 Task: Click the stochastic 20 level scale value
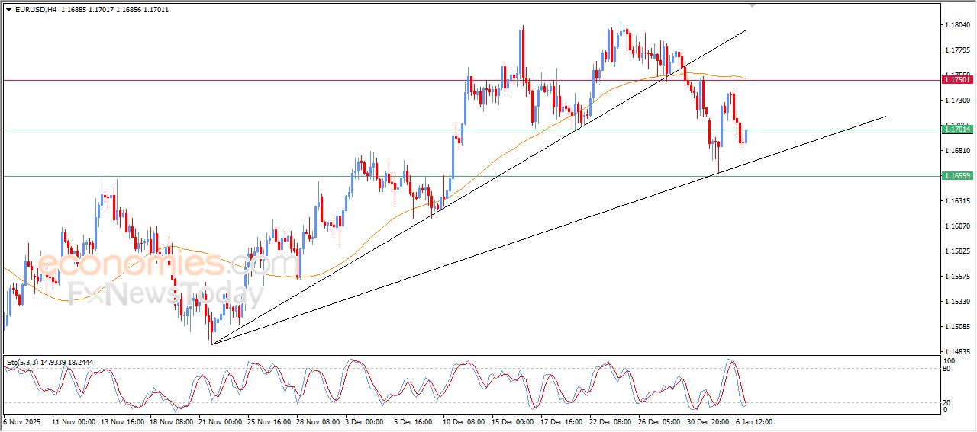coord(949,402)
